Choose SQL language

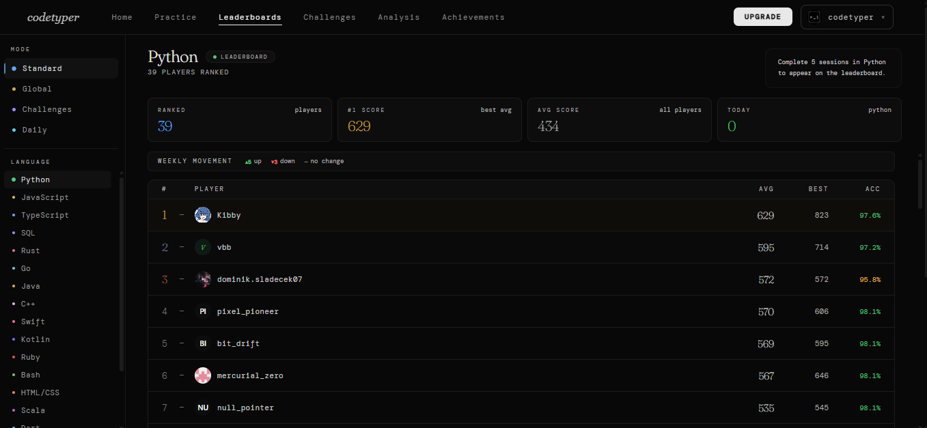point(58,233)
